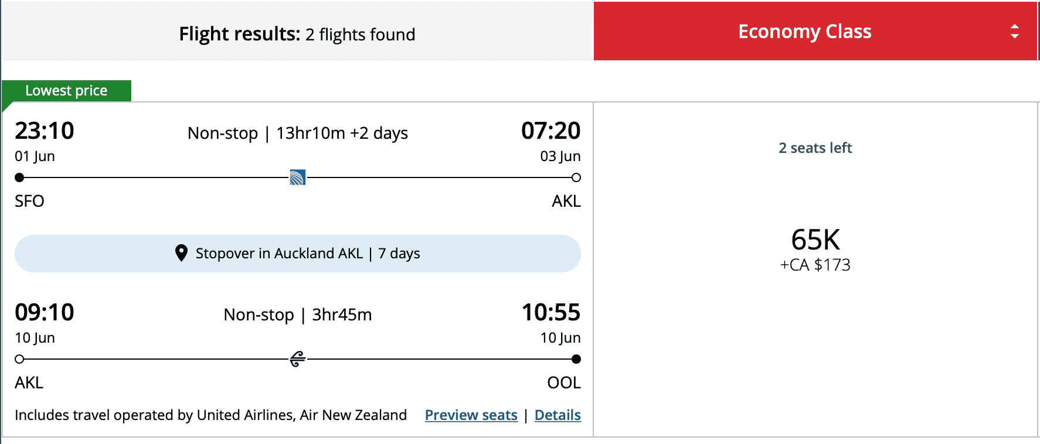This screenshot has width=1040, height=444.
Task: Click the 23:10 departure time
Action: tap(45, 131)
